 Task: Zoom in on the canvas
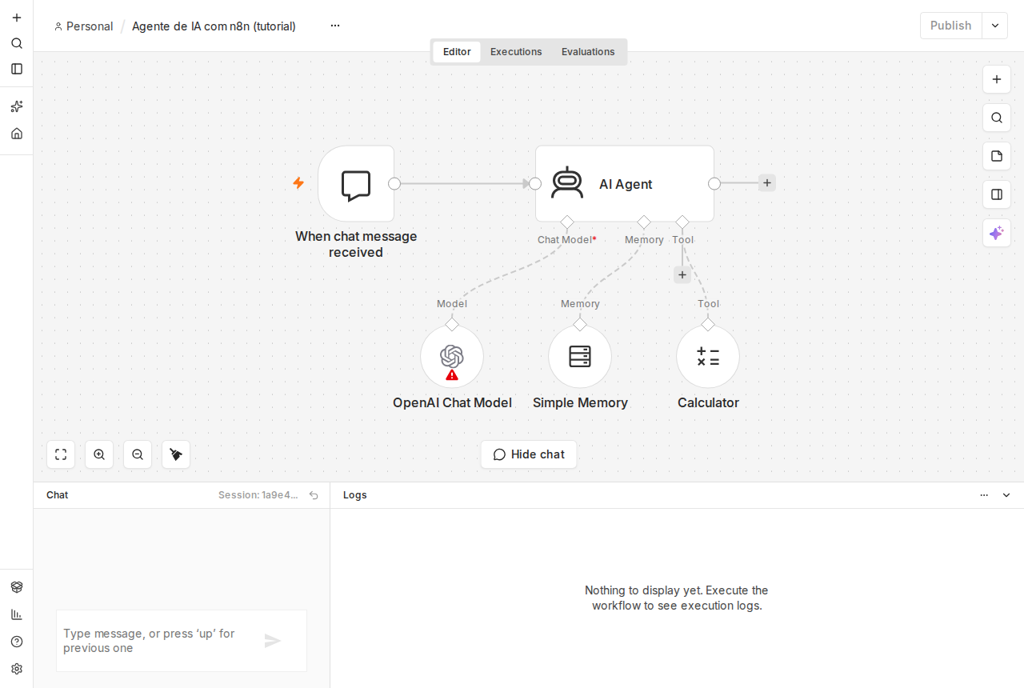coord(99,454)
